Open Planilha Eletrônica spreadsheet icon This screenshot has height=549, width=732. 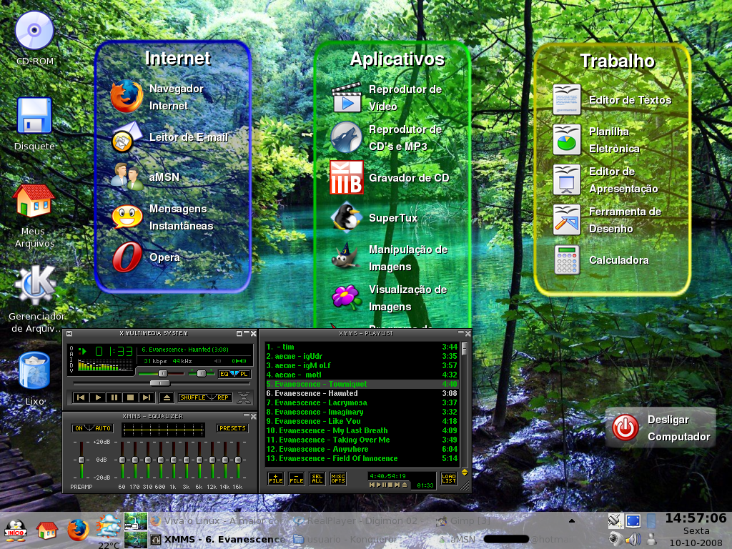pyautogui.click(x=567, y=139)
